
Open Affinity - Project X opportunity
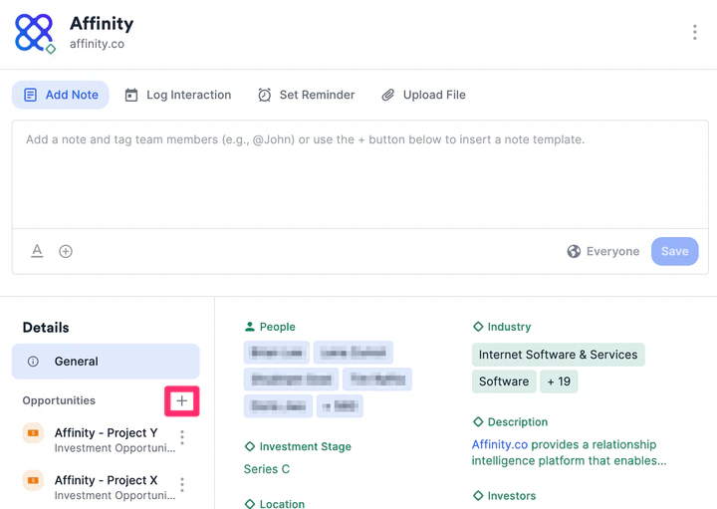(107, 480)
